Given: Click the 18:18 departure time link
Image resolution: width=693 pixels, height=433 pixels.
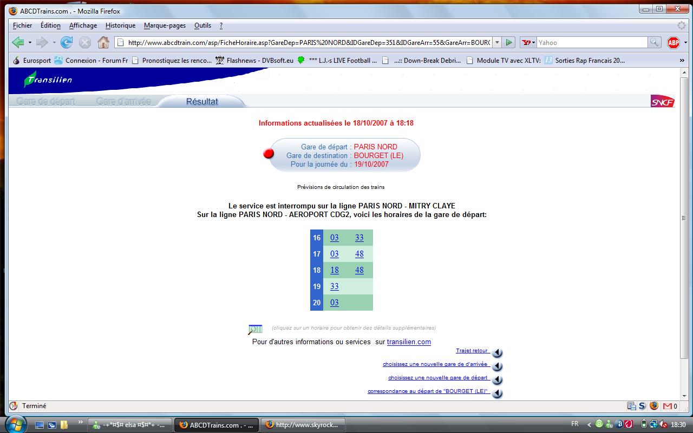Looking at the screenshot, I should pyautogui.click(x=335, y=270).
